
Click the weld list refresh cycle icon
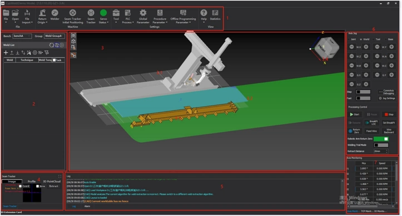click(x=52, y=45)
